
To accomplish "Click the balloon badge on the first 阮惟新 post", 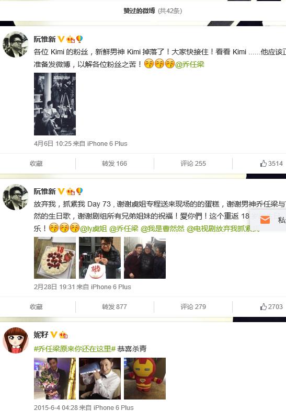I will click(x=79, y=39).
